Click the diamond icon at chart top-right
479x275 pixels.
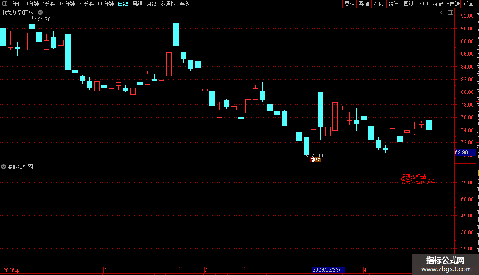point(443,13)
